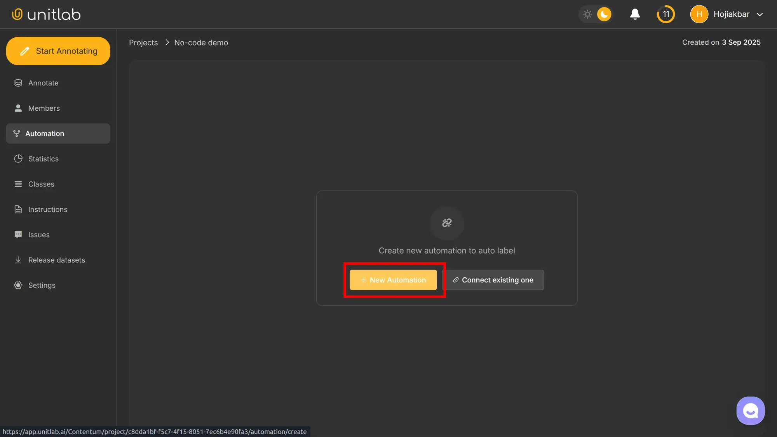
Task: Choose Connect existing one
Action: [495, 280]
